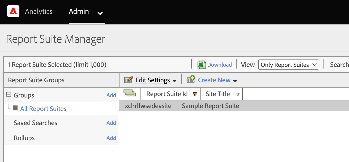This screenshot has height=162, width=349.
Task: Click the stacked report suites column icon
Action: (x=130, y=93)
